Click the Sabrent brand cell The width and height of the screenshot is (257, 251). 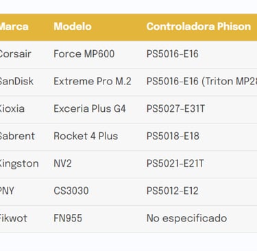tap(17, 136)
